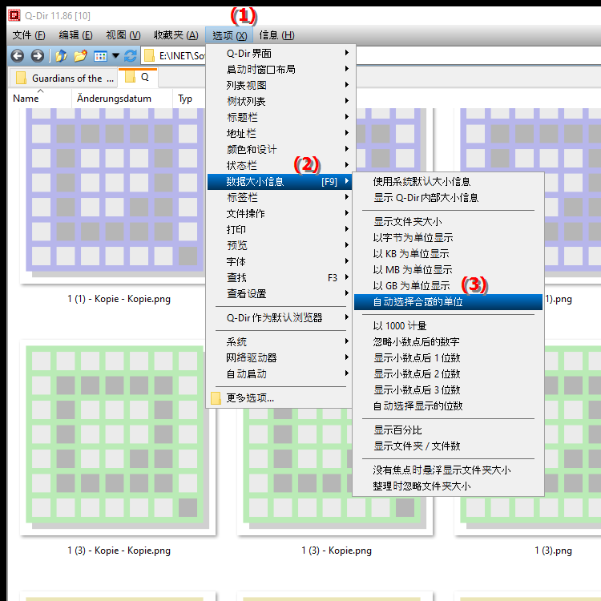Viewport: 601px width, 601px height.
Task: Open 更多选项 with folder icon
Action: pos(250,397)
